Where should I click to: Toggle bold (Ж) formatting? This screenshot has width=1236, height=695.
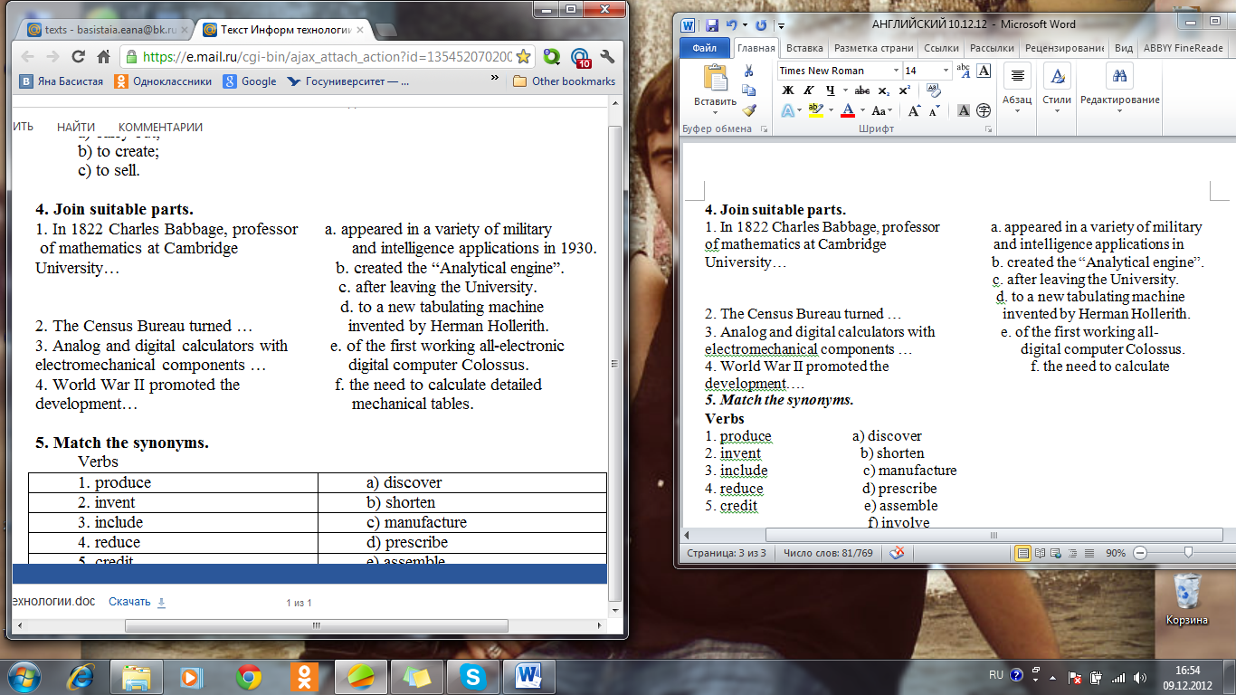point(787,90)
